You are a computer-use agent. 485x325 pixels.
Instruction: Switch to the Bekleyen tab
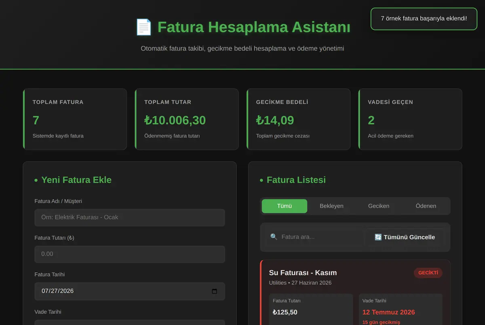[331, 206]
